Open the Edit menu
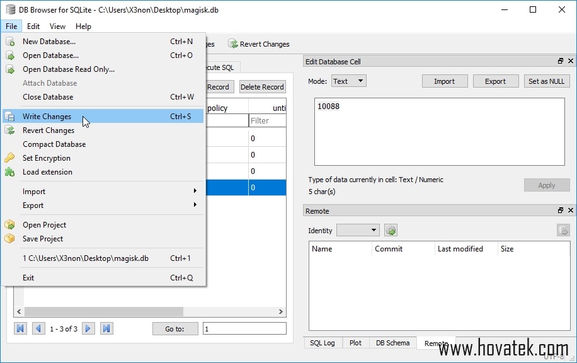This screenshot has width=577, height=363. click(x=33, y=26)
